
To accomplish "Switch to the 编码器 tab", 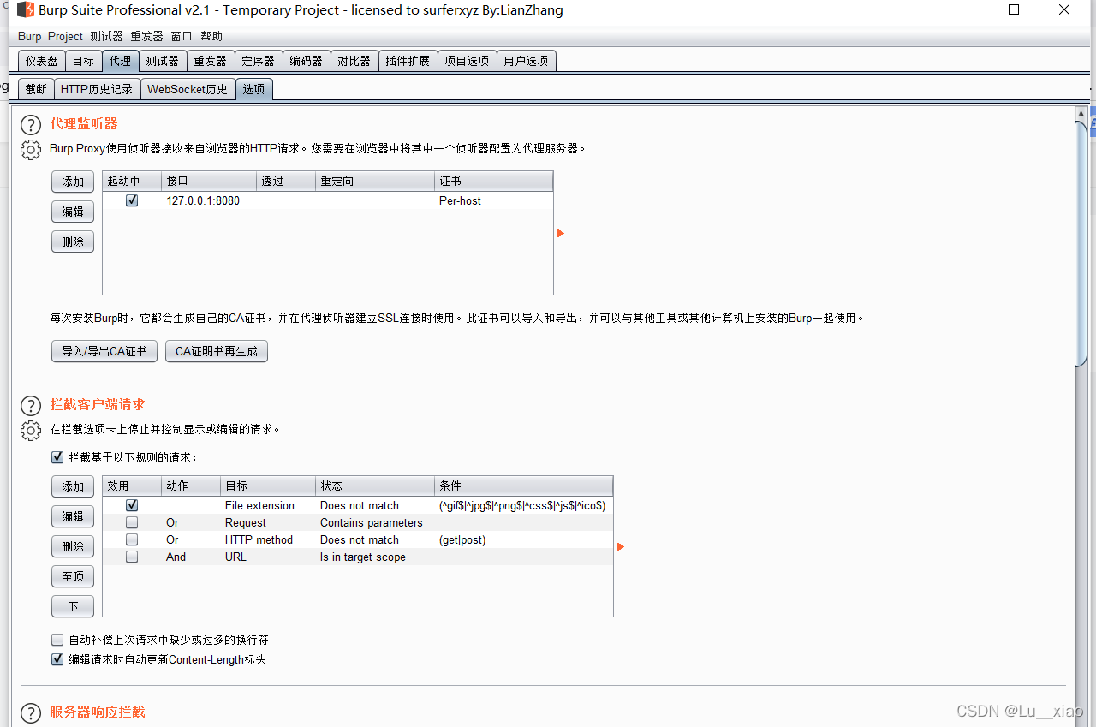I will pos(306,61).
